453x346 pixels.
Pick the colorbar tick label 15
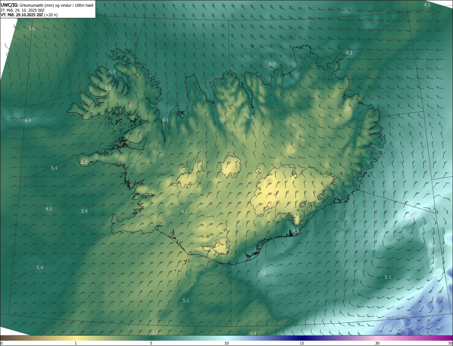[302, 343]
